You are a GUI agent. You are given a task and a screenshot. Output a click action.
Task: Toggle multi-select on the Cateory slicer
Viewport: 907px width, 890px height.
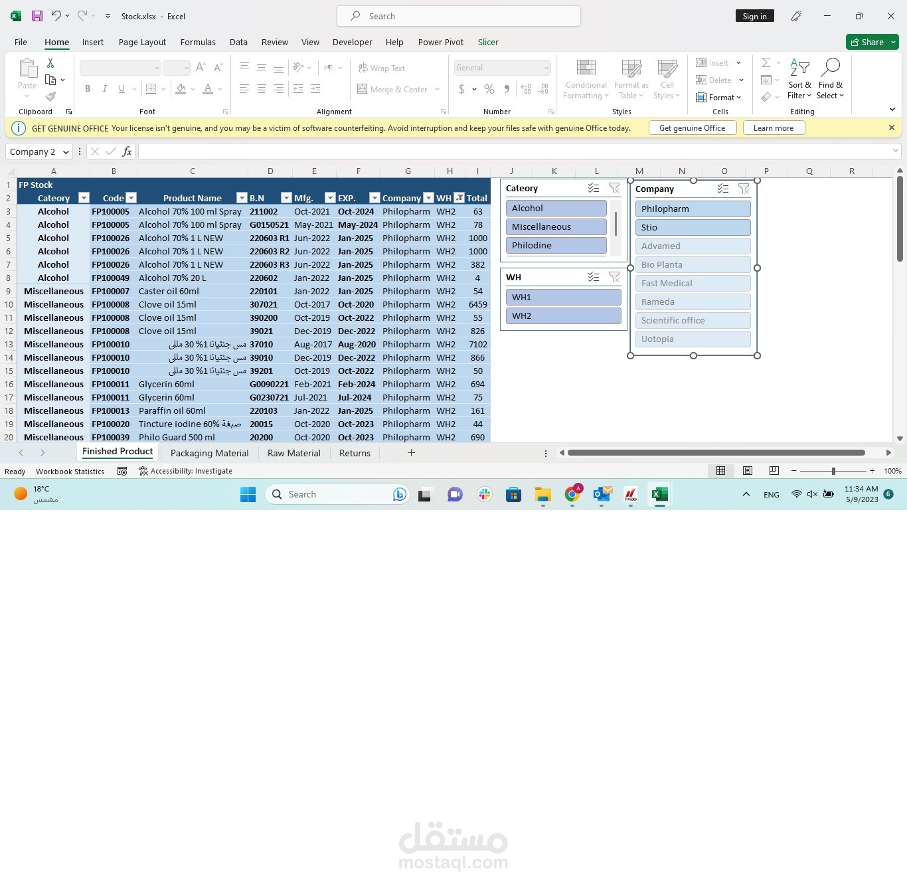coord(594,189)
